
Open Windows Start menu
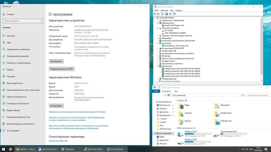click(x=3, y=149)
